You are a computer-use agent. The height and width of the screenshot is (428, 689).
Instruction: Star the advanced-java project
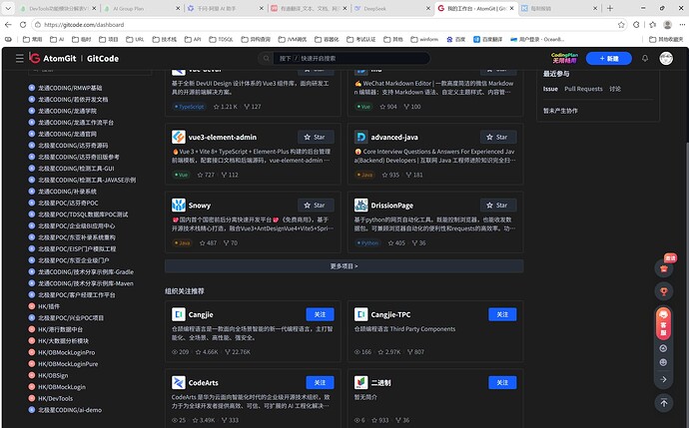click(x=498, y=137)
